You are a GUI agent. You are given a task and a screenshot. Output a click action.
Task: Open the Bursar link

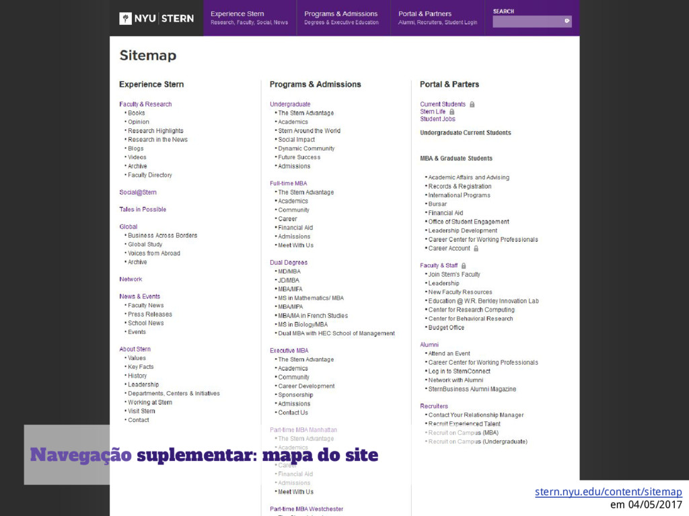click(x=437, y=204)
